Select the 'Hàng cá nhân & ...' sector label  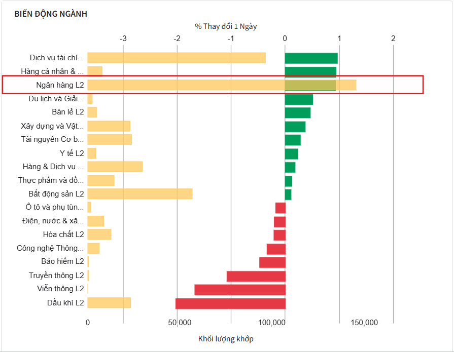[52, 71]
